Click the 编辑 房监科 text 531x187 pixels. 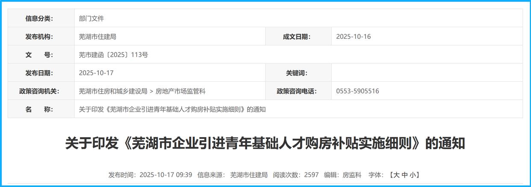(343, 175)
